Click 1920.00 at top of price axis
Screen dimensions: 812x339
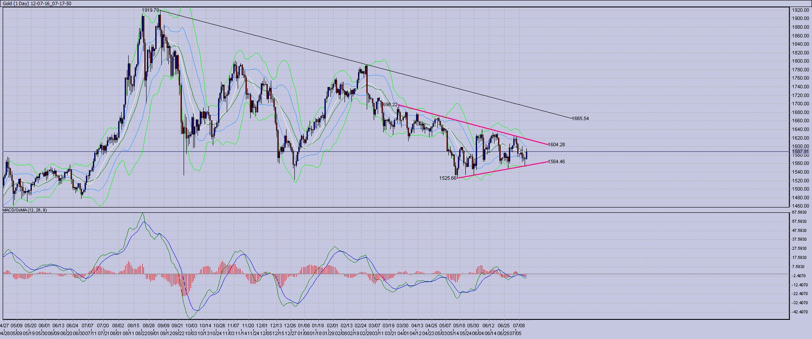pyautogui.click(x=800, y=10)
